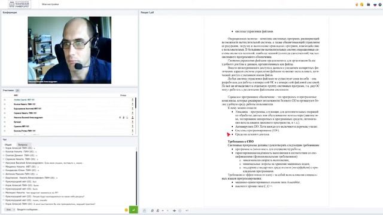Click chat message from Антонов Максим
This screenshot has width=383, height=215.
22,174
